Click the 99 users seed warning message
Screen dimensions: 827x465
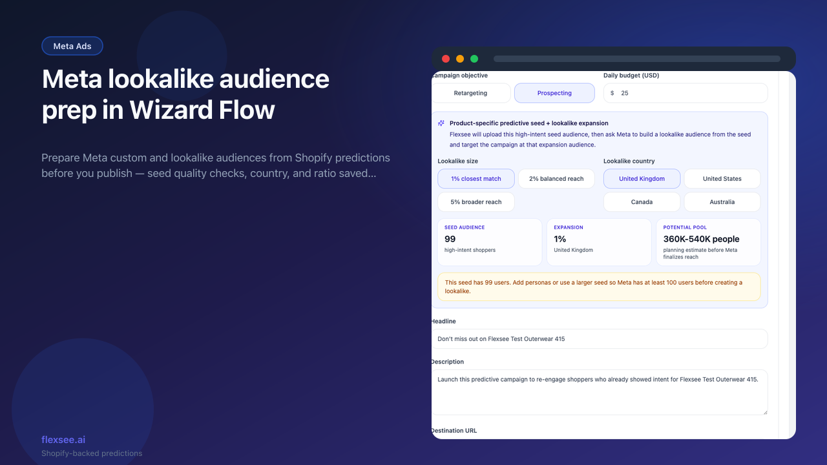[599, 287]
